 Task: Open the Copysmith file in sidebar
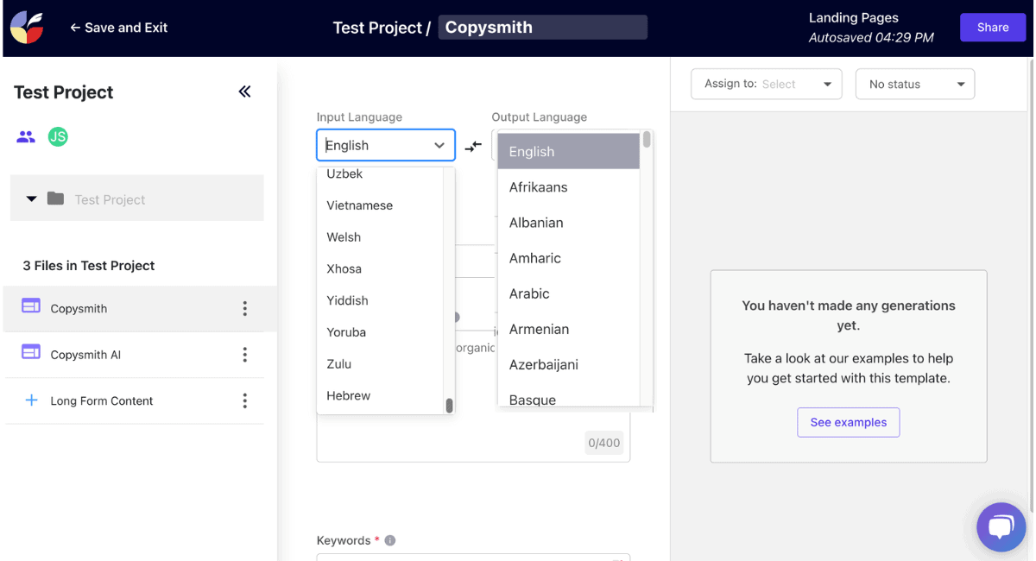(140, 308)
